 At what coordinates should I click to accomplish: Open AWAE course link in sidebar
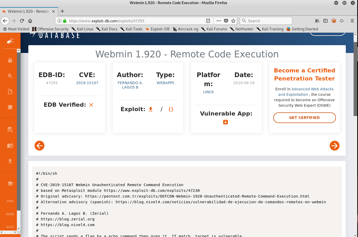coord(10,214)
